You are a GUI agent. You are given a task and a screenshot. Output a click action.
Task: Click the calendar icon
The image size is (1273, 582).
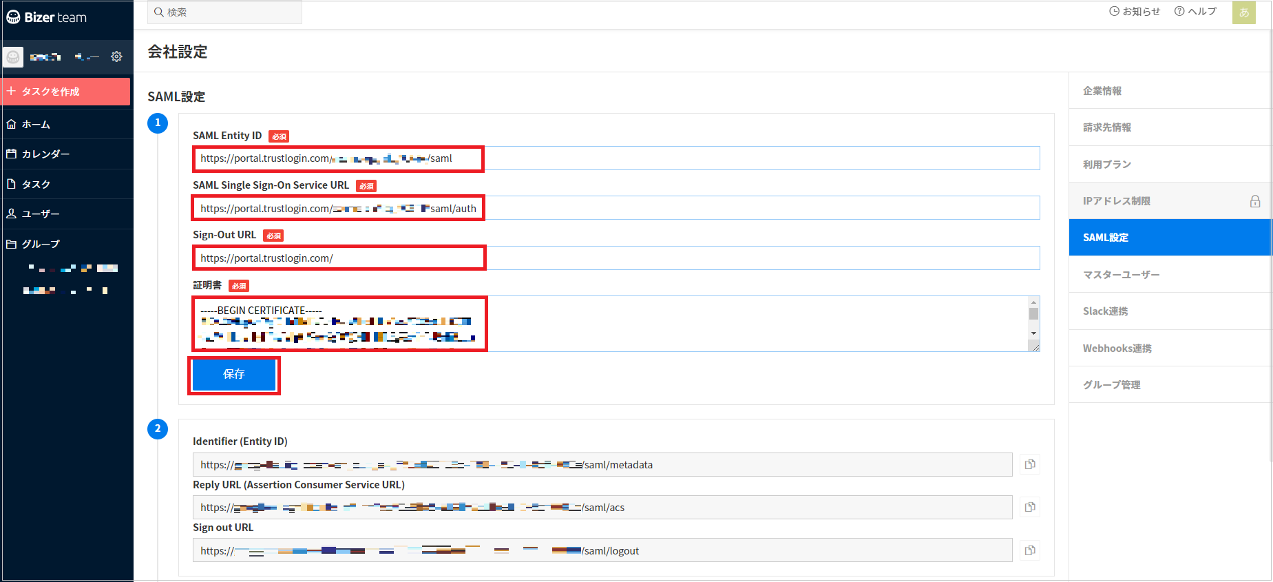11,154
